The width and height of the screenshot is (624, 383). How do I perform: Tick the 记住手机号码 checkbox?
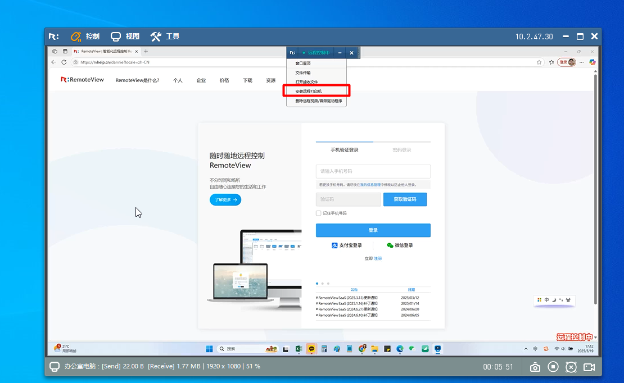pyautogui.click(x=318, y=213)
